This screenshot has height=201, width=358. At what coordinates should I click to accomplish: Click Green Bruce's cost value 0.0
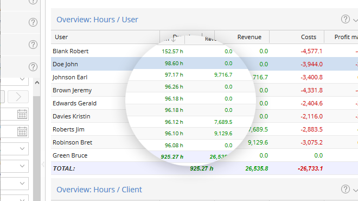(x=318, y=155)
